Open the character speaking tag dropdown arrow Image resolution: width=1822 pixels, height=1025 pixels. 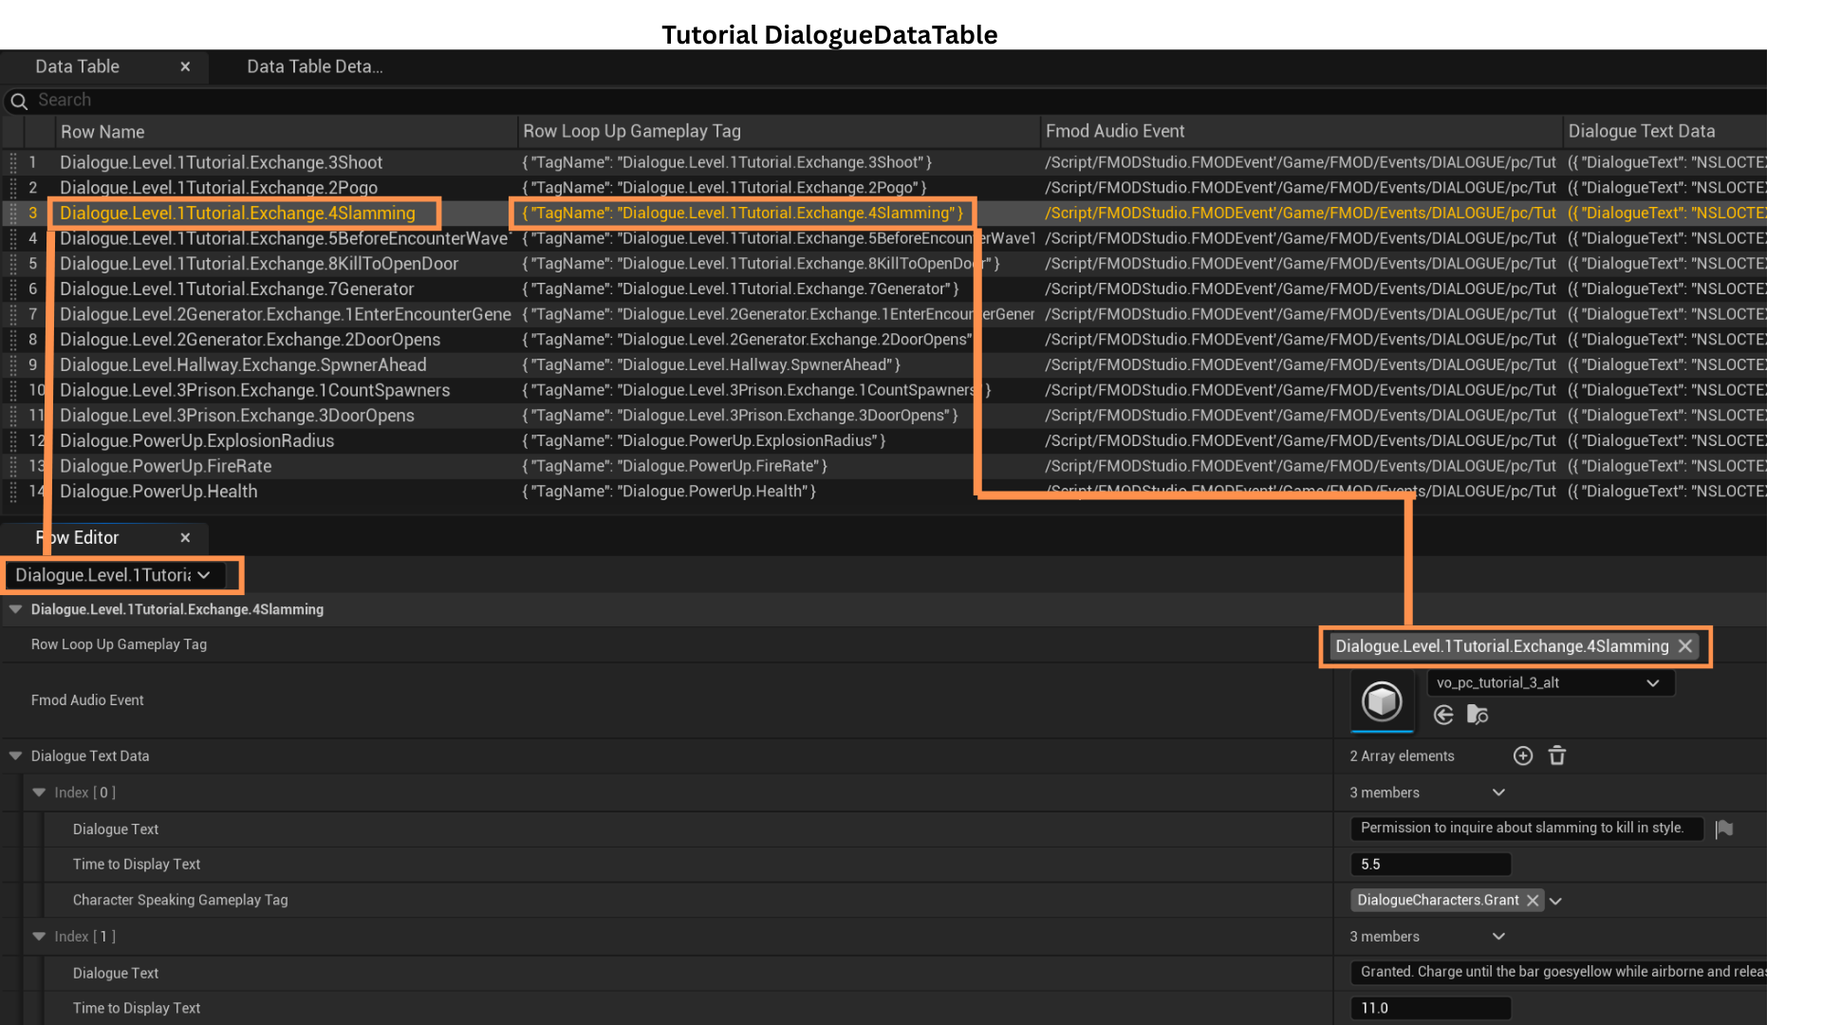1555,901
